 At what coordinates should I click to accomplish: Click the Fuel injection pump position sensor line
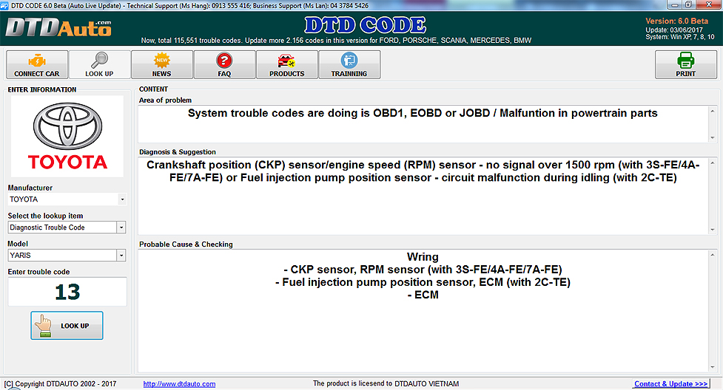tap(423, 282)
